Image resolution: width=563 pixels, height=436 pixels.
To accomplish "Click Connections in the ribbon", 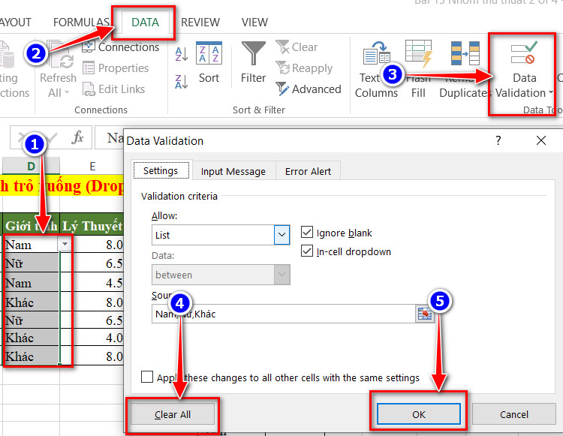I will (121, 47).
